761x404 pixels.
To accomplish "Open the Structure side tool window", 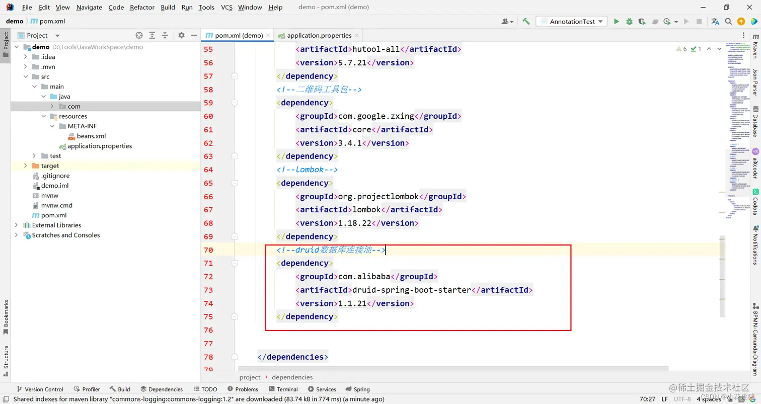I will point(6,361).
